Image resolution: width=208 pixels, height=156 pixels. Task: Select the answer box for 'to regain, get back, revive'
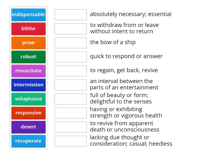tap(70, 71)
